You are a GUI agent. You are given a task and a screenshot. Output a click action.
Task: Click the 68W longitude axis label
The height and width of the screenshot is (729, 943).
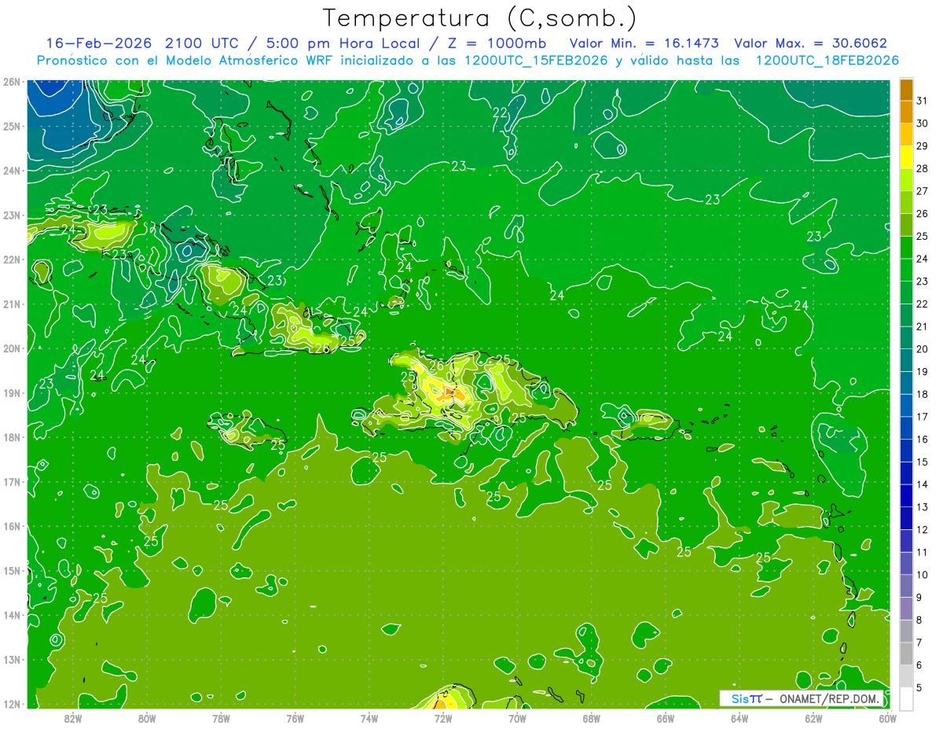[591, 718]
